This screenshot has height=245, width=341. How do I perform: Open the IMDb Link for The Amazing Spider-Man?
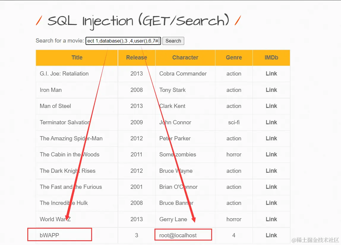[271, 139]
